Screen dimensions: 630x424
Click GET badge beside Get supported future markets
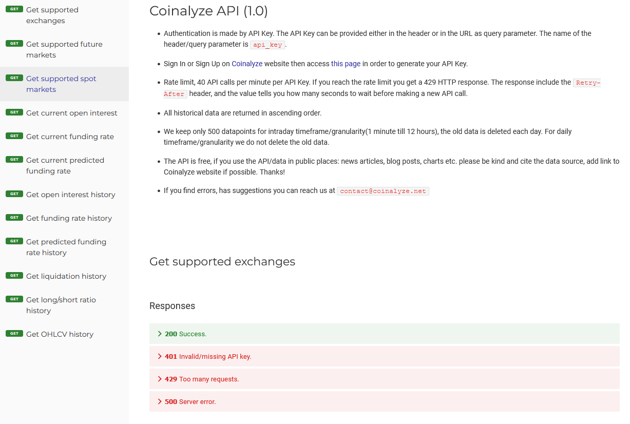pyautogui.click(x=14, y=44)
